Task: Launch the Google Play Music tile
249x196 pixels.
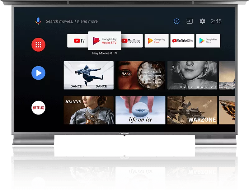Action: coord(157,41)
